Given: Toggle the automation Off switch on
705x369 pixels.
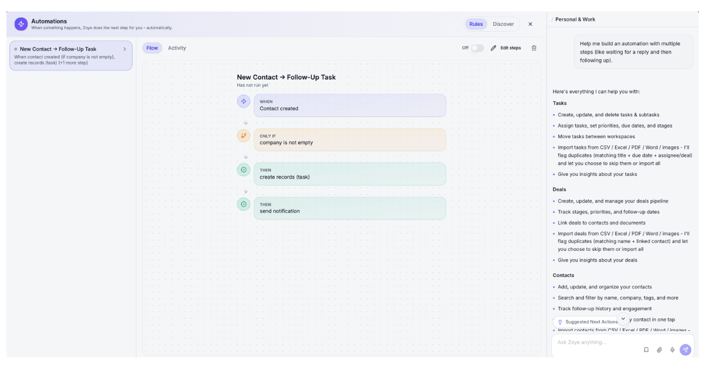Looking at the screenshot, I should pos(477,48).
